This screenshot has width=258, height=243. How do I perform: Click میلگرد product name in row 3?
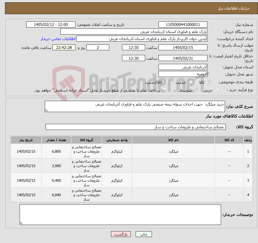173,180
